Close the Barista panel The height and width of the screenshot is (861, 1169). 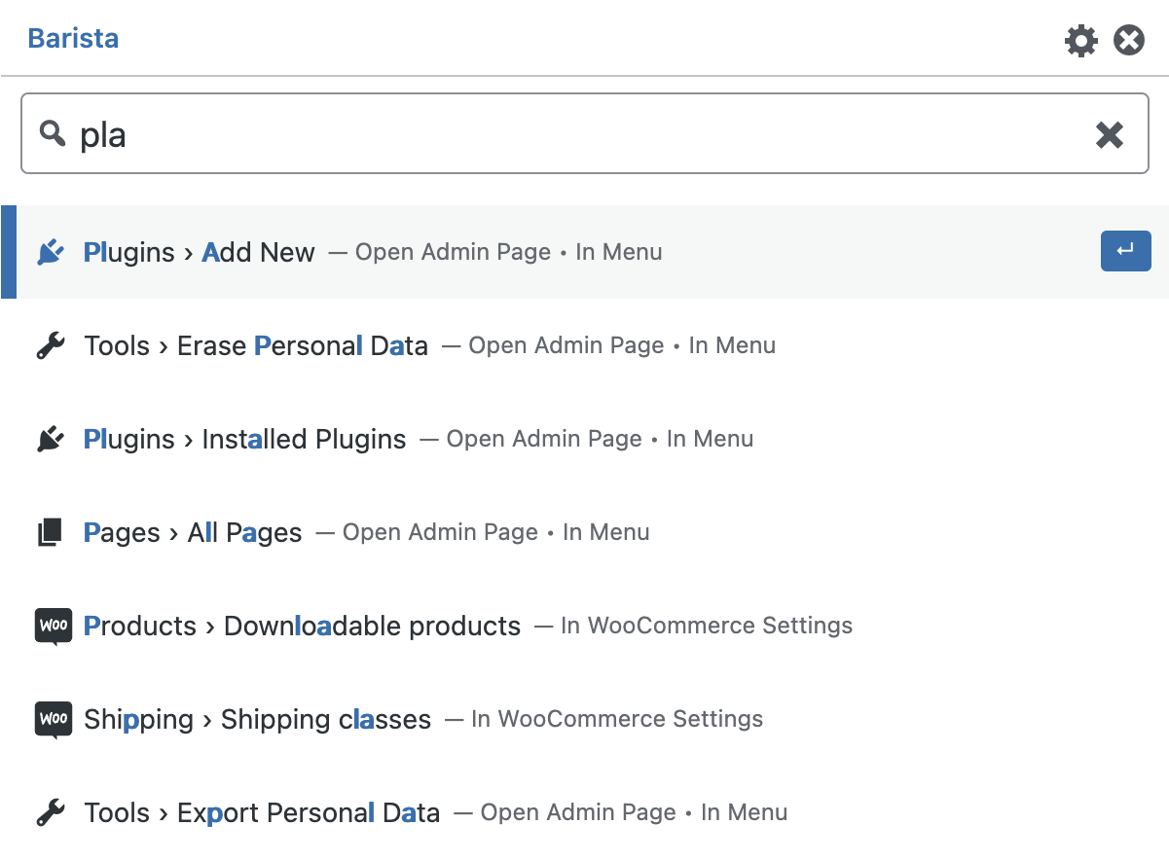pos(1129,41)
